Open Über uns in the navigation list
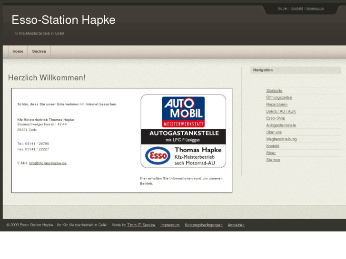The image size is (346, 259). (274, 132)
